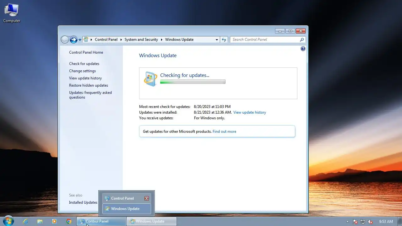Click the Back navigation arrow button
This screenshot has height=226, width=402.
click(x=65, y=40)
